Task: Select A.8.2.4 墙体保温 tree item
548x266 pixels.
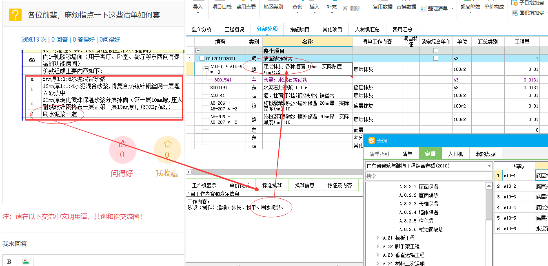Action: 419,212
